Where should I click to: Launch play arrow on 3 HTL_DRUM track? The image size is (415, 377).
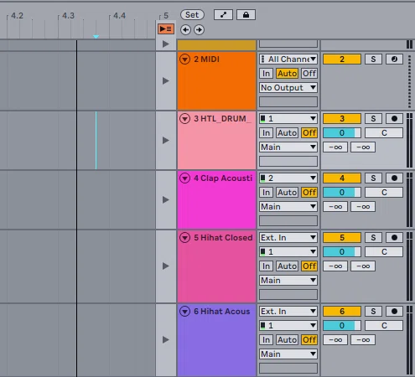[x=166, y=140]
